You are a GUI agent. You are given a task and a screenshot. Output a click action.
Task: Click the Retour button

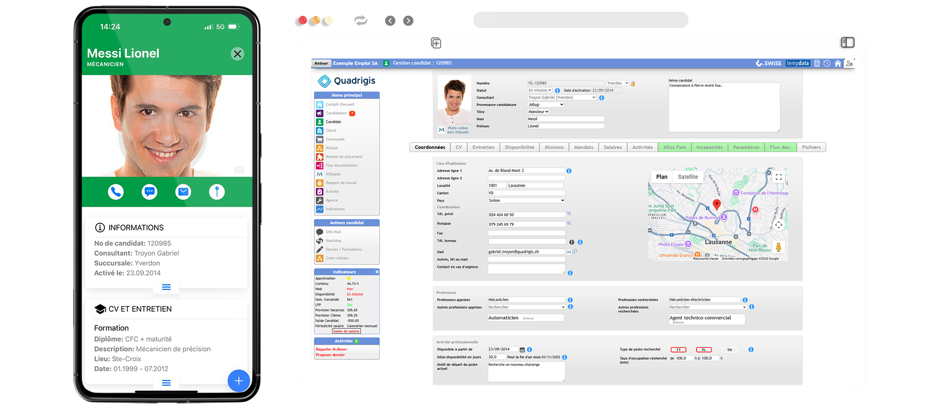click(321, 63)
